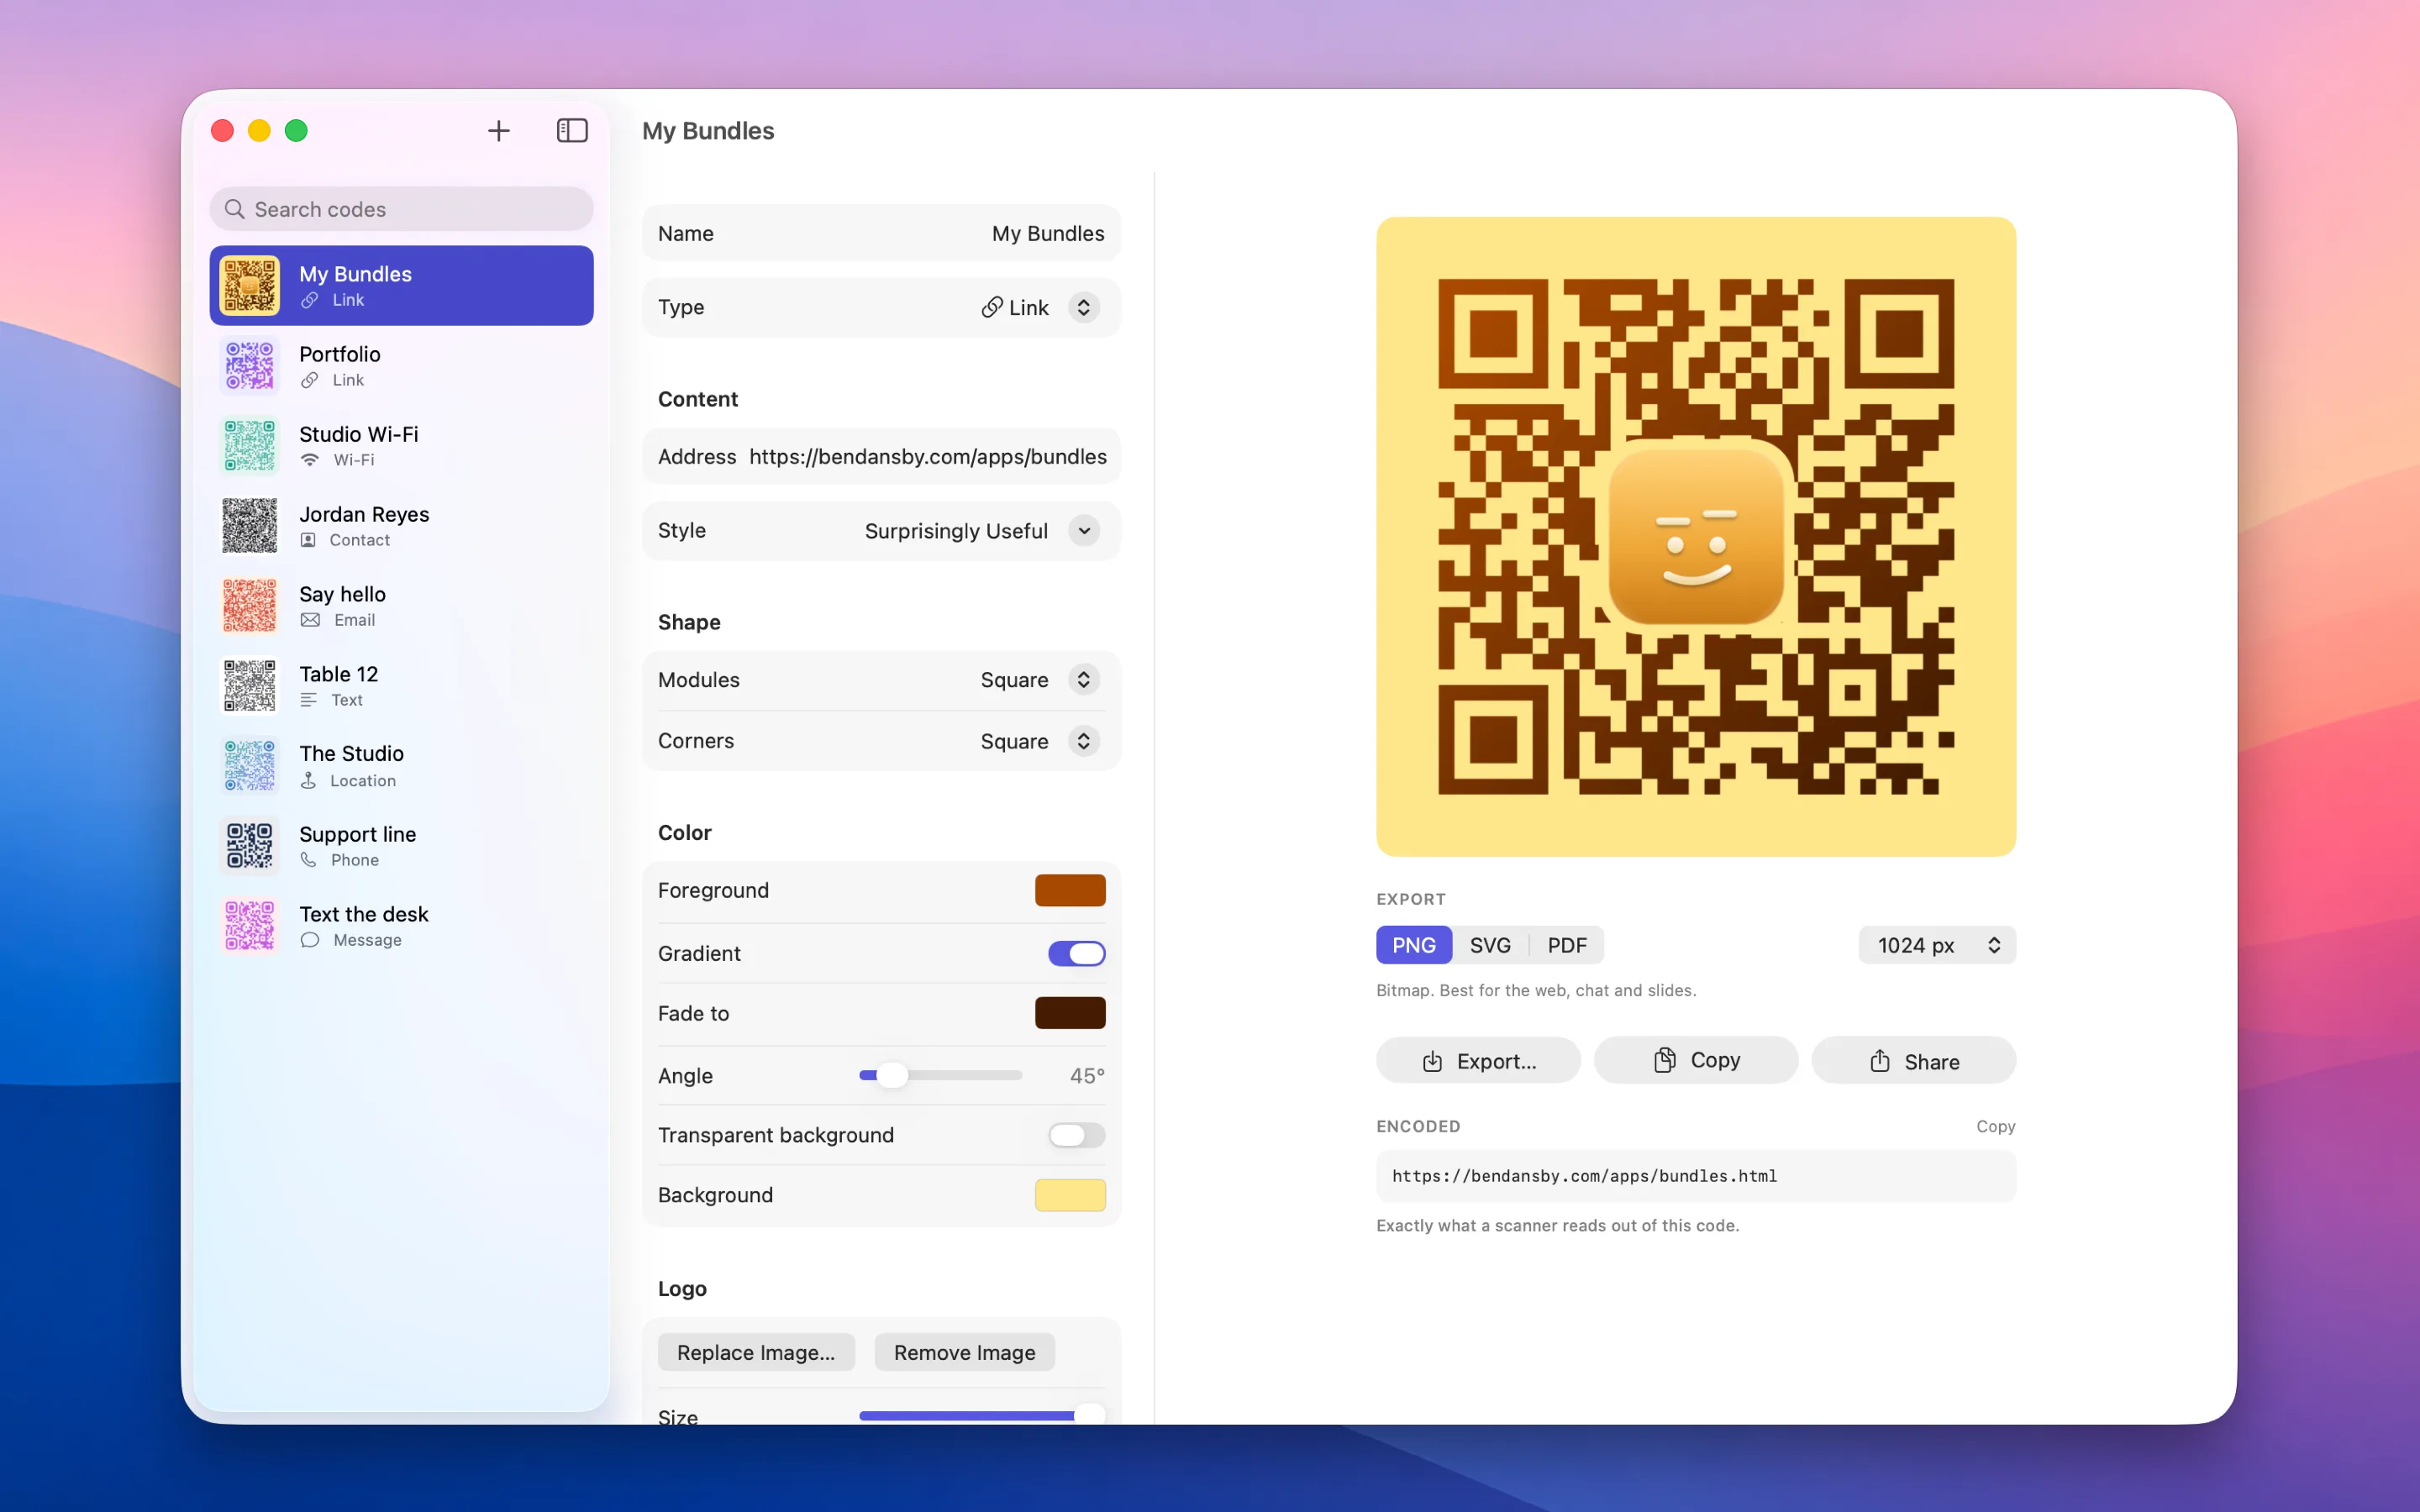Select The Studio location entry

coord(401,766)
